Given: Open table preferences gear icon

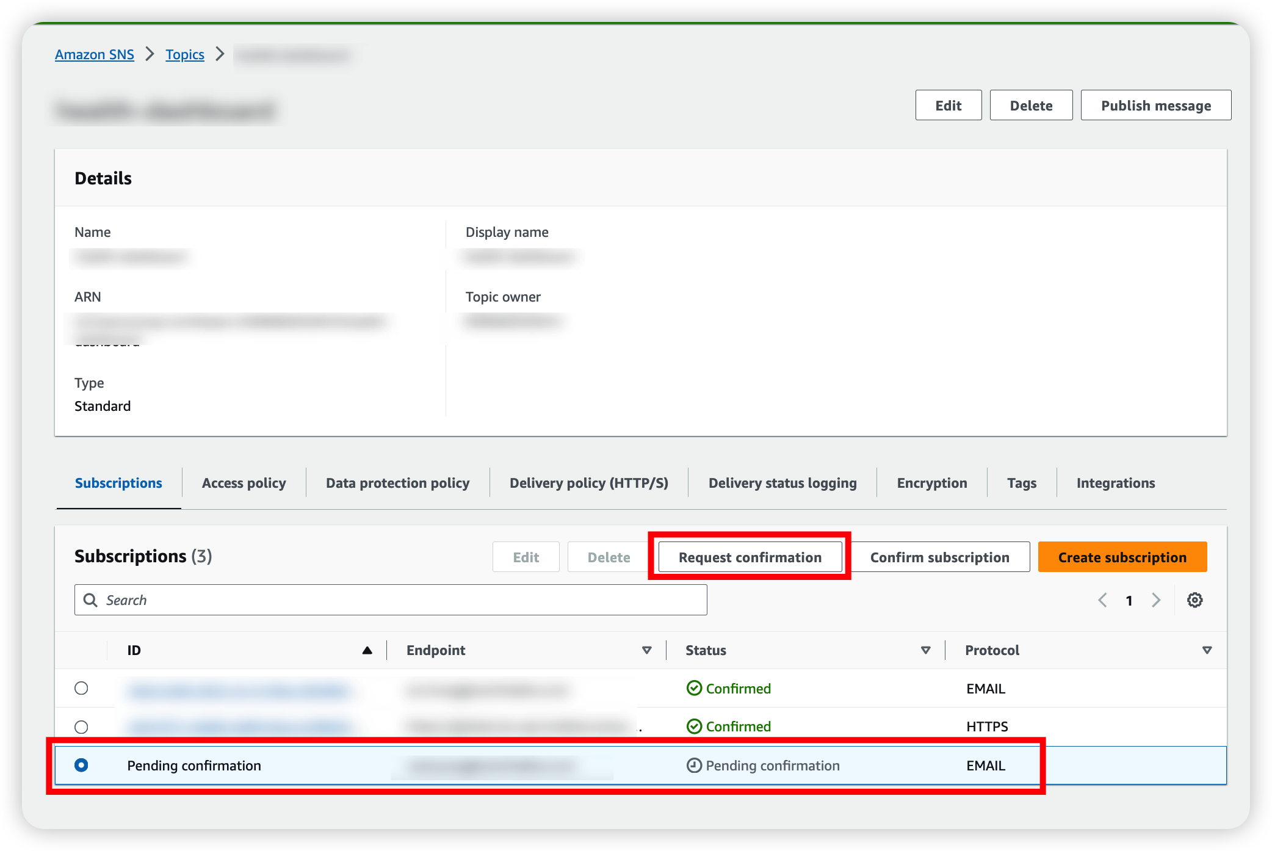Looking at the screenshot, I should coord(1194,600).
